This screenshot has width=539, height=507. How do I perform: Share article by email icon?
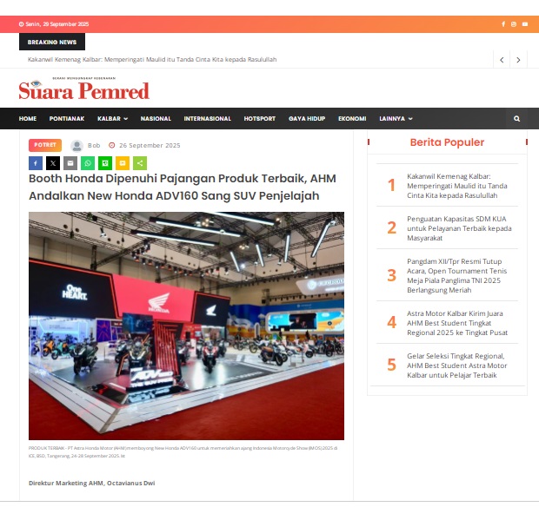[70, 162]
